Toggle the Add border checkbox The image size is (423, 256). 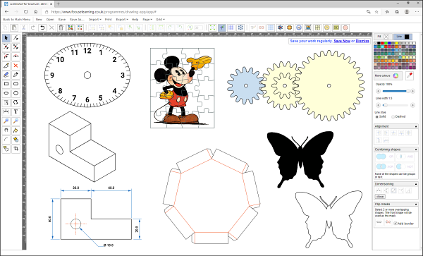coord(396,224)
